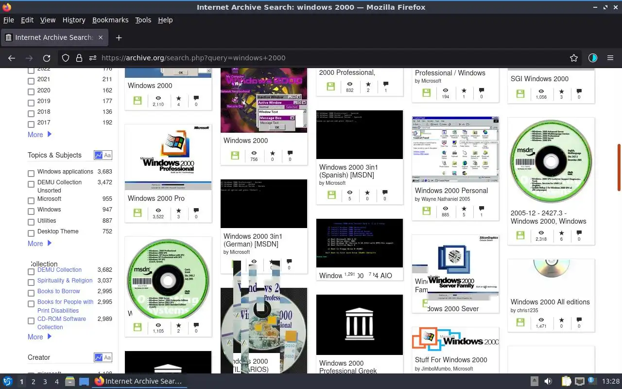This screenshot has height=389, width=622.
Task: Check the 2019 year filter checkbox
Action: point(31,103)
